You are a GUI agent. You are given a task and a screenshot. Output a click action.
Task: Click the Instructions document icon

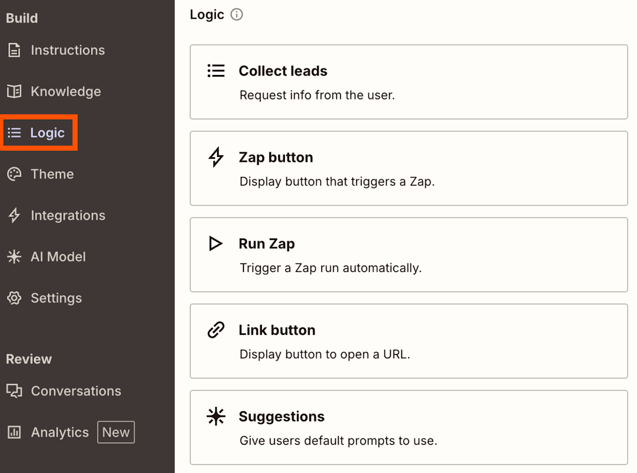[14, 50]
